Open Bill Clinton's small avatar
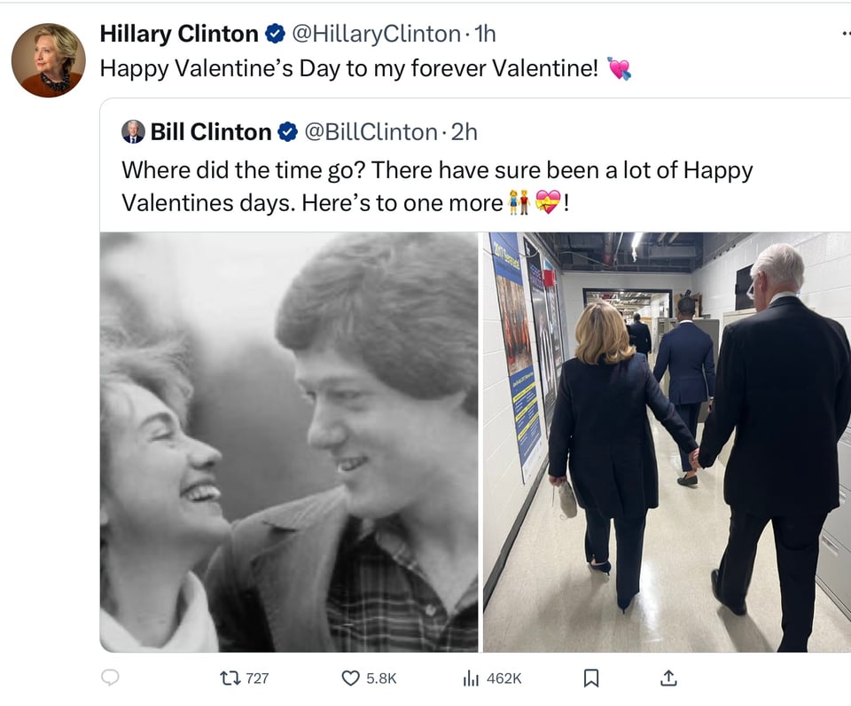The width and height of the screenshot is (851, 706). click(133, 132)
